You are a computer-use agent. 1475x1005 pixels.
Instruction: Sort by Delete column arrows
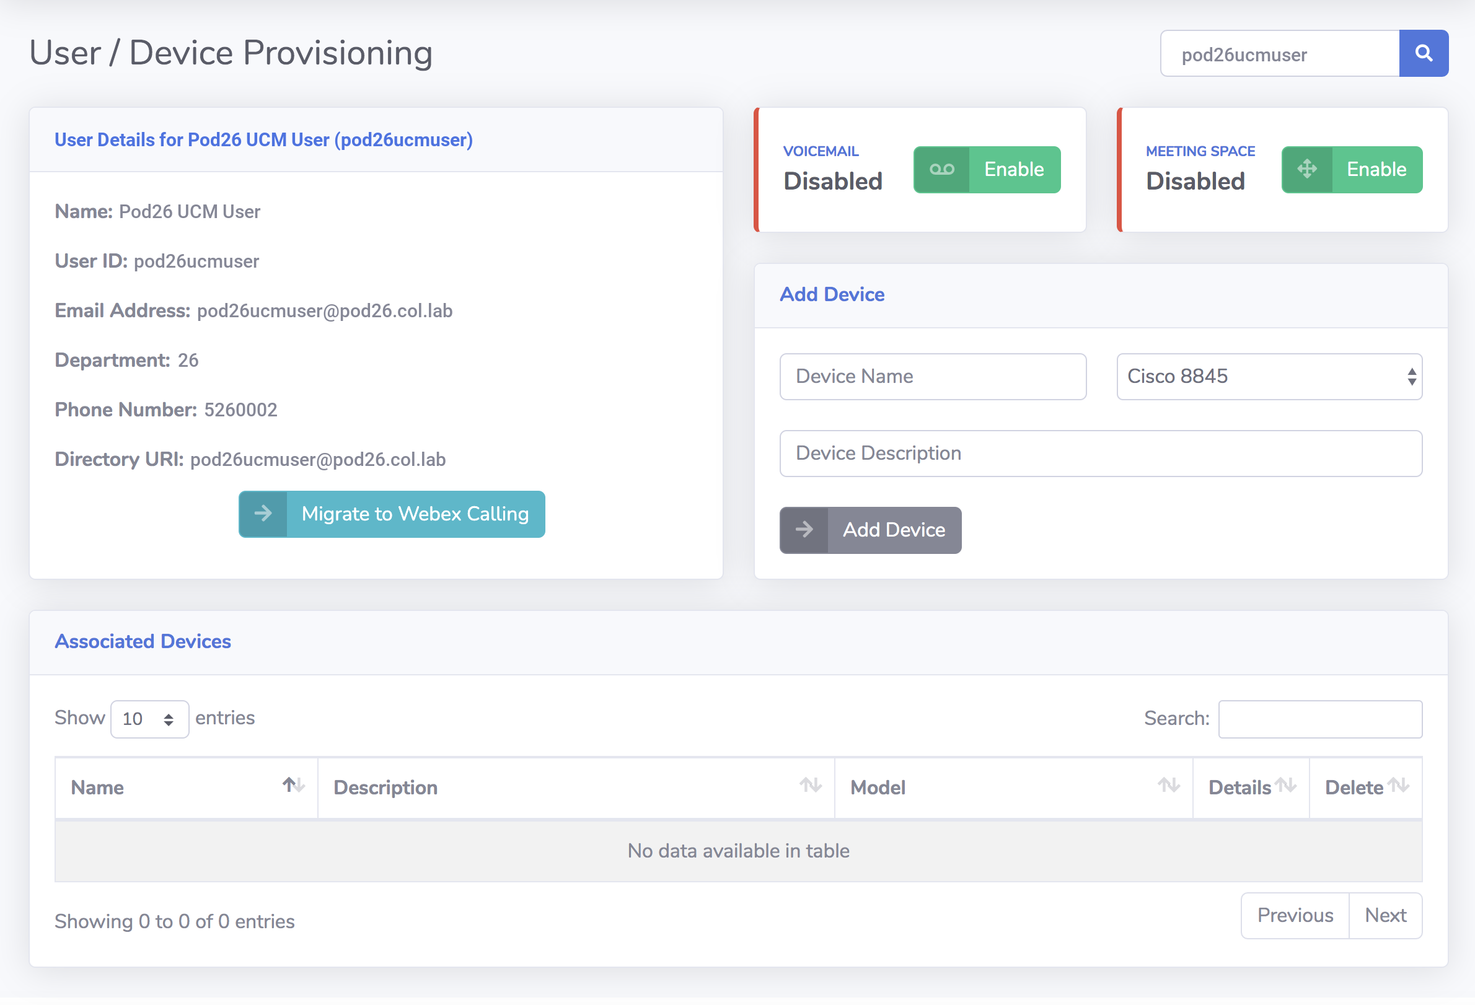1398,786
